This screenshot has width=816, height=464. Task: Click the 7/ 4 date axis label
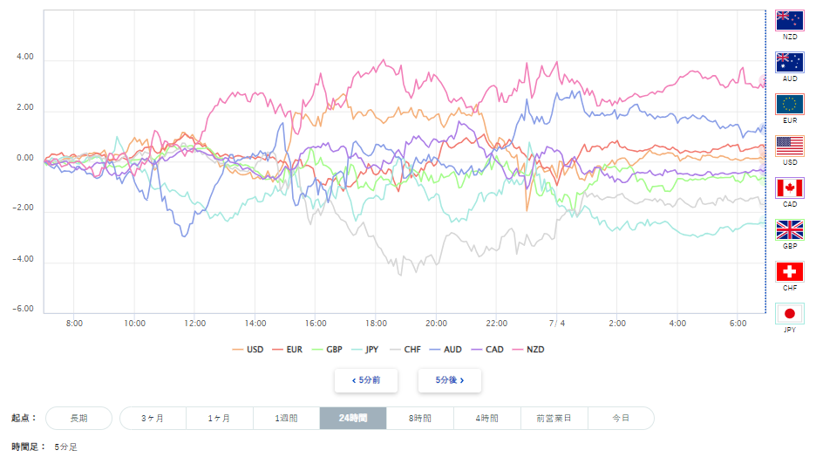click(557, 324)
